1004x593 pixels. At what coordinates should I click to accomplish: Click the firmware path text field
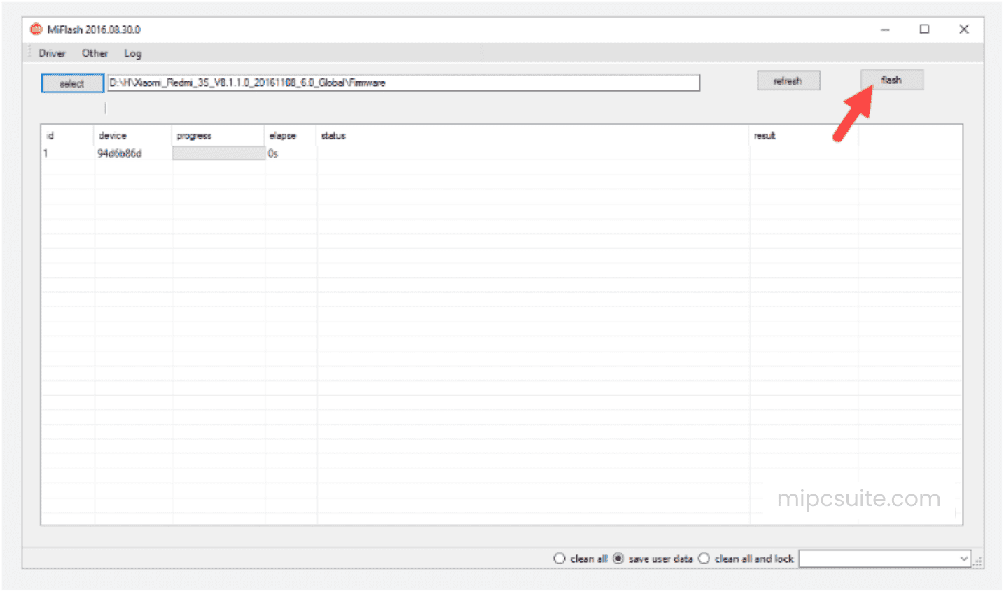tap(403, 83)
